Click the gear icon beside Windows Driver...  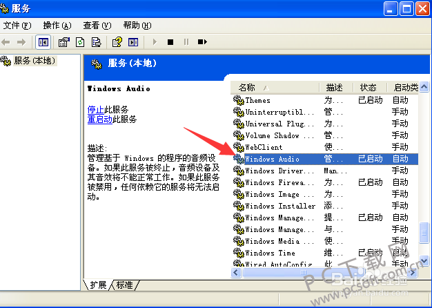(x=239, y=171)
